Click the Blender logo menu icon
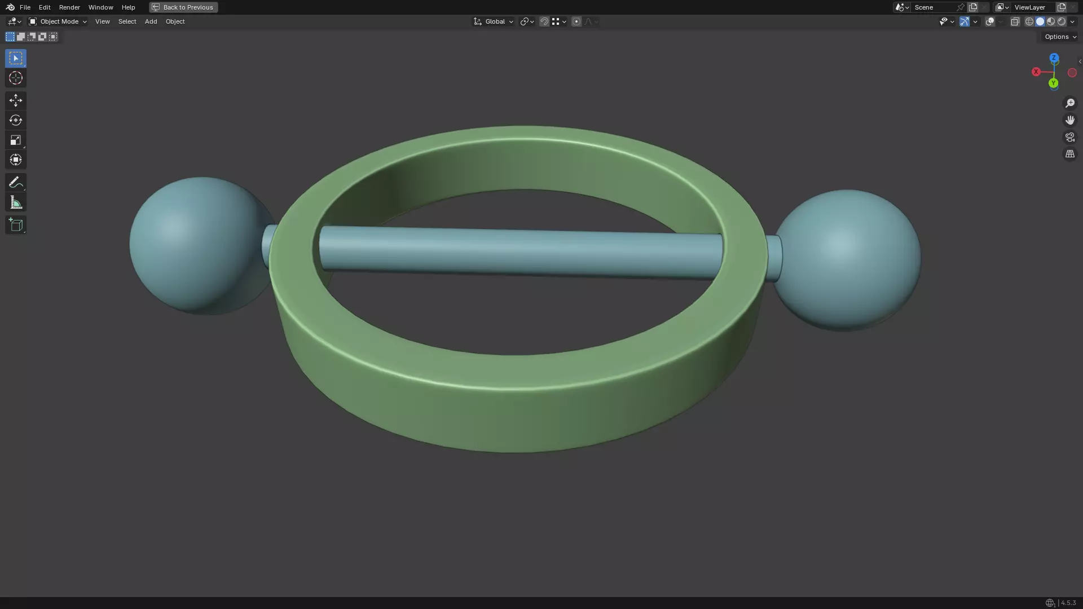 [10, 7]
